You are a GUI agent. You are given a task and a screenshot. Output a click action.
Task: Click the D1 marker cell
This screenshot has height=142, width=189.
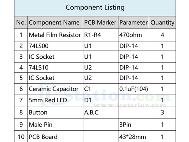tap(100, 100)
